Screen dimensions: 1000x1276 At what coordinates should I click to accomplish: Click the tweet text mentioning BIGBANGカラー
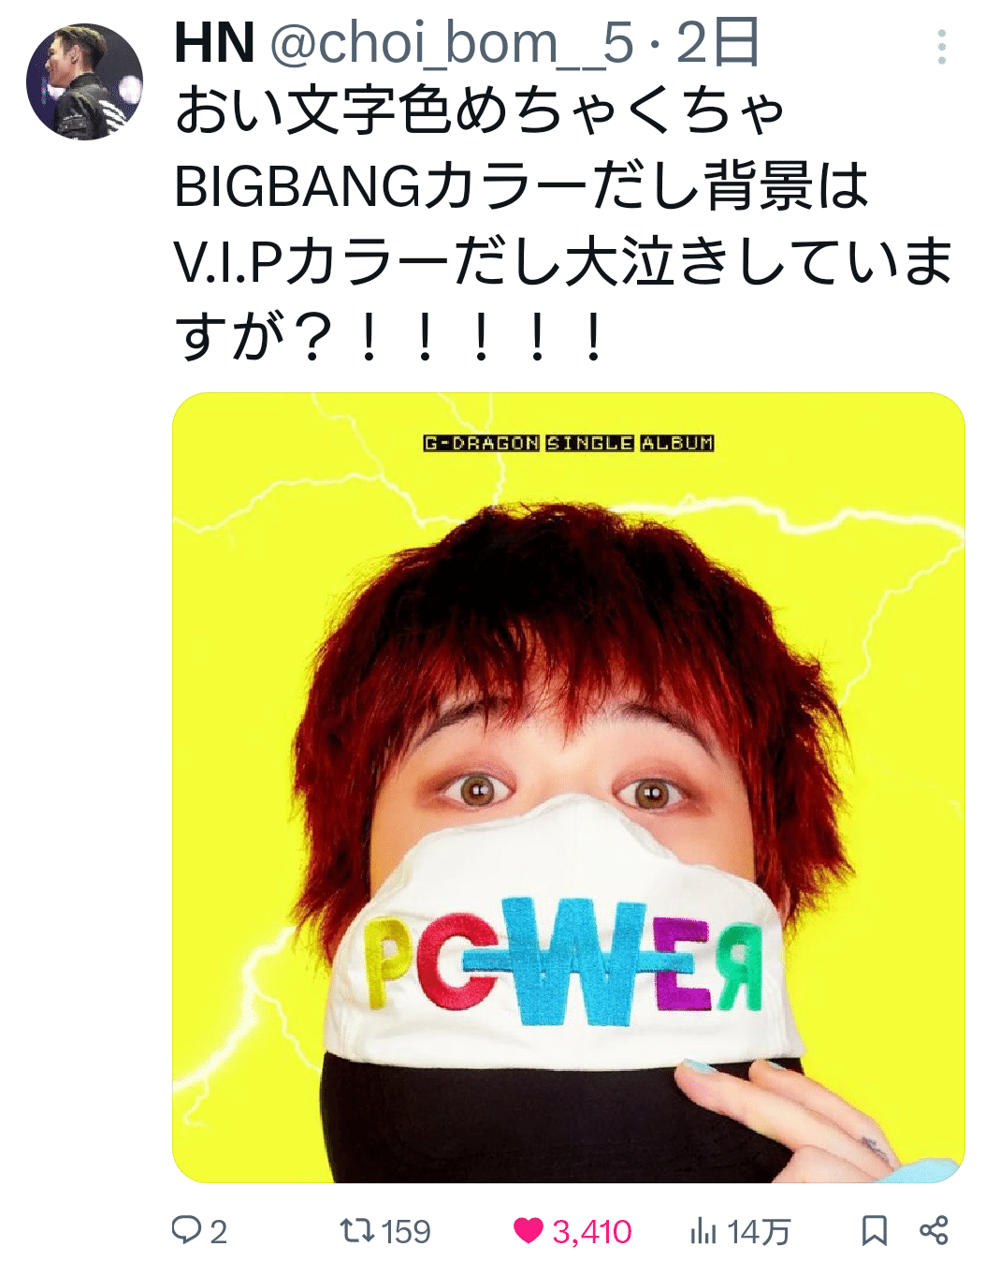pos(521,185)
